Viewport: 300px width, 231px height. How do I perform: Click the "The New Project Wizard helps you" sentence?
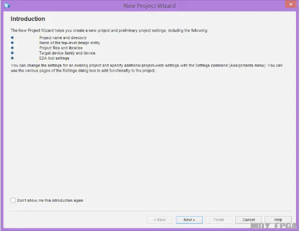pyautogui.click(x=109, y=30)
